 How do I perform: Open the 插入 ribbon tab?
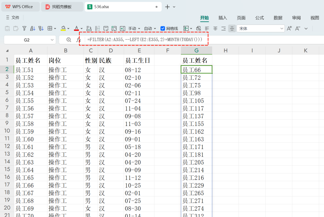(x=223, y=18)
